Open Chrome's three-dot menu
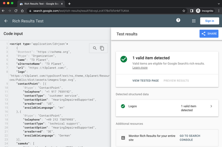The image size is (222, 147). (x=218, y=11)
